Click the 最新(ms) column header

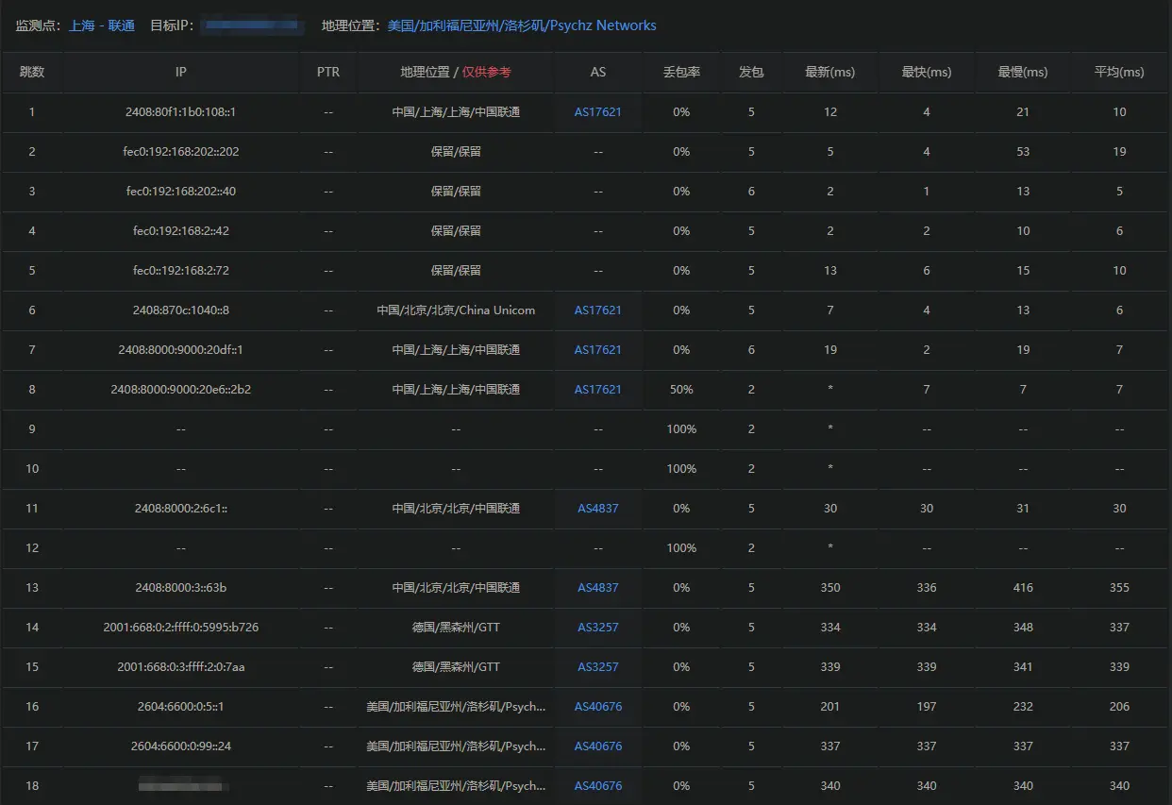click(829, 72)
